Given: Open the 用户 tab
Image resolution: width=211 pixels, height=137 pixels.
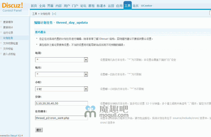Looking at the screenshot, I should point(67,6).
